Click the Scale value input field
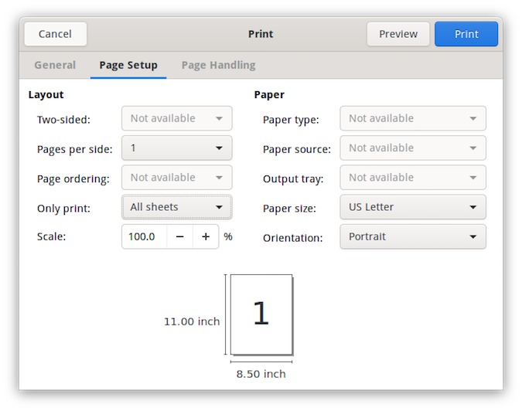This screenshot has height=411, width=522. (x=144, y=236)
